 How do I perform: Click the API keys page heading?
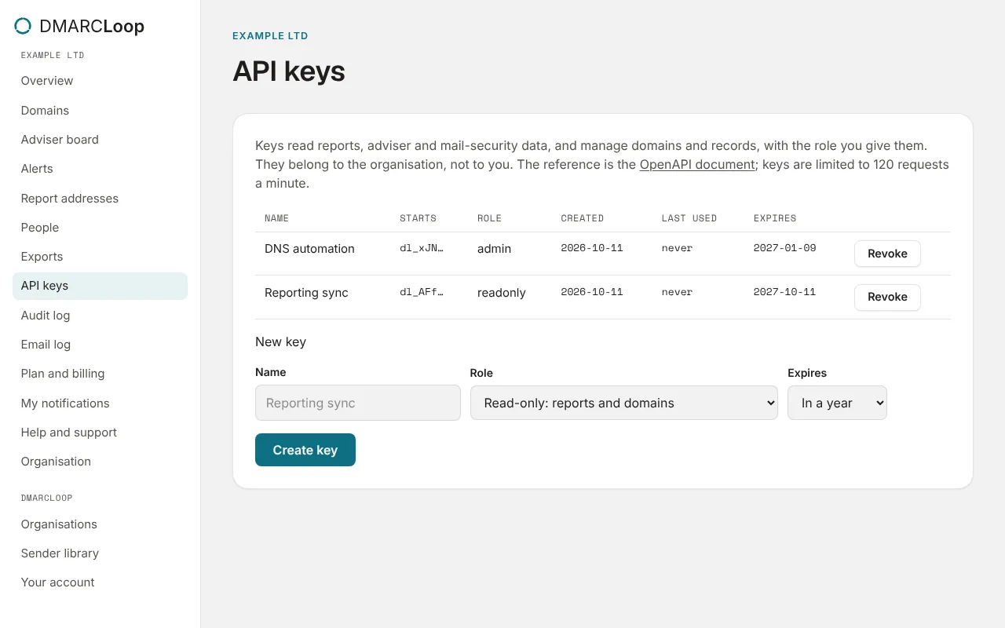289,71
